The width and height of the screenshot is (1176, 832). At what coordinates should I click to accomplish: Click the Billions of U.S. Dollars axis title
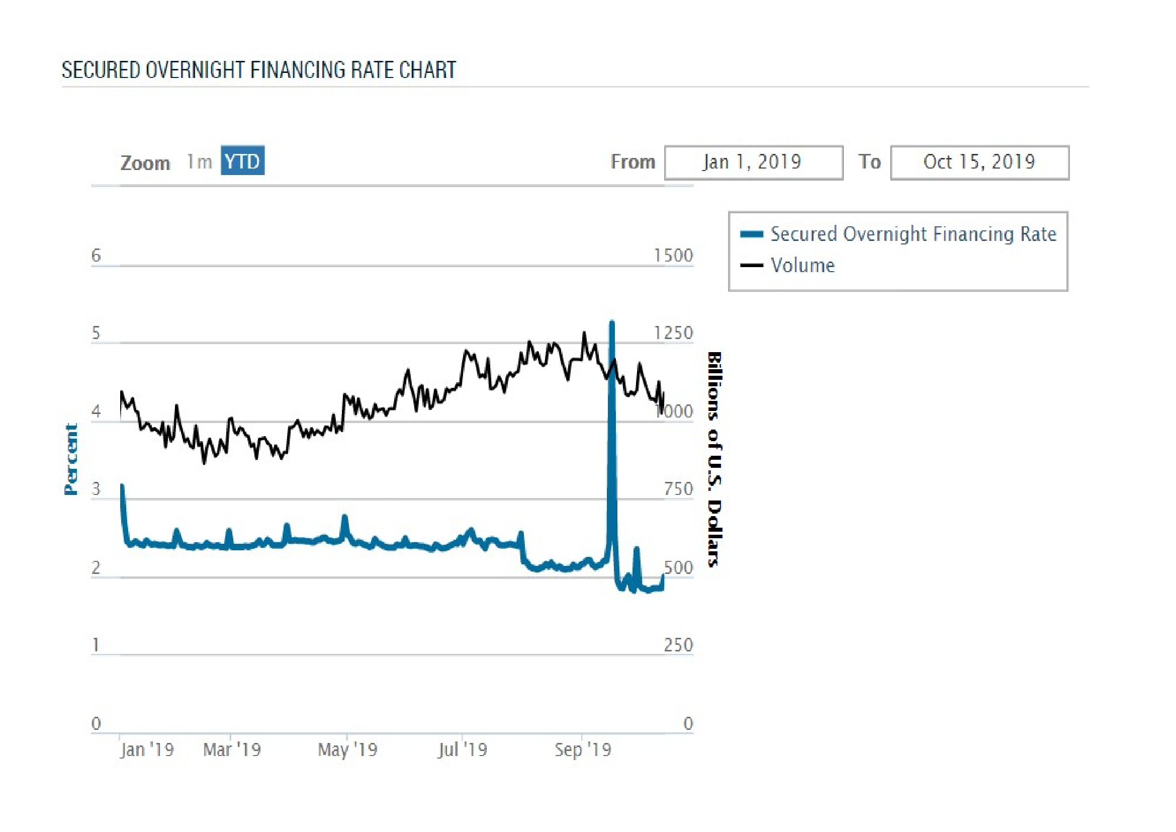click(x=714, y=459)
